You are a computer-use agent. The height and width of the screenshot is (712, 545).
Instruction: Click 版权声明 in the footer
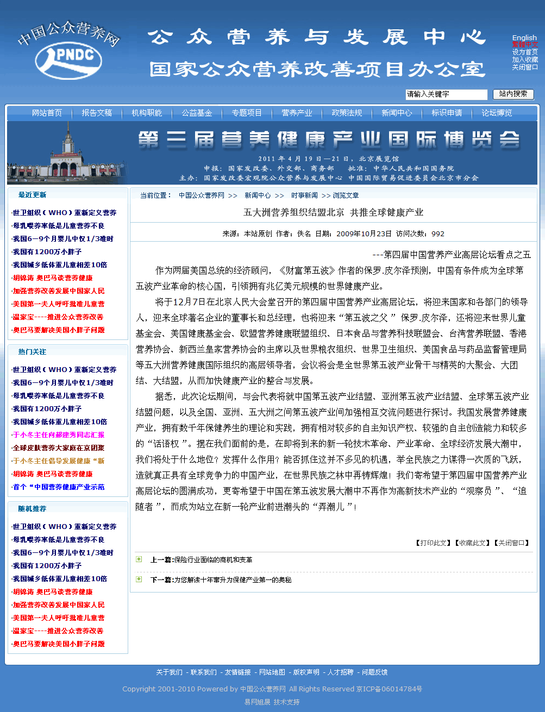306,672
